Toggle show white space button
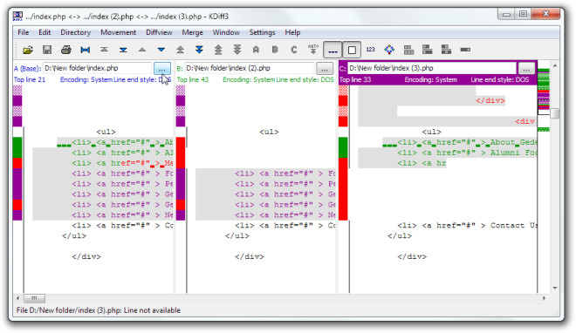Screen dimensions: 576x333 (352, 50)
